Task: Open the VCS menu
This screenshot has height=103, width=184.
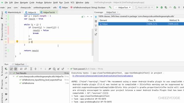Action: tap(72, 3)
